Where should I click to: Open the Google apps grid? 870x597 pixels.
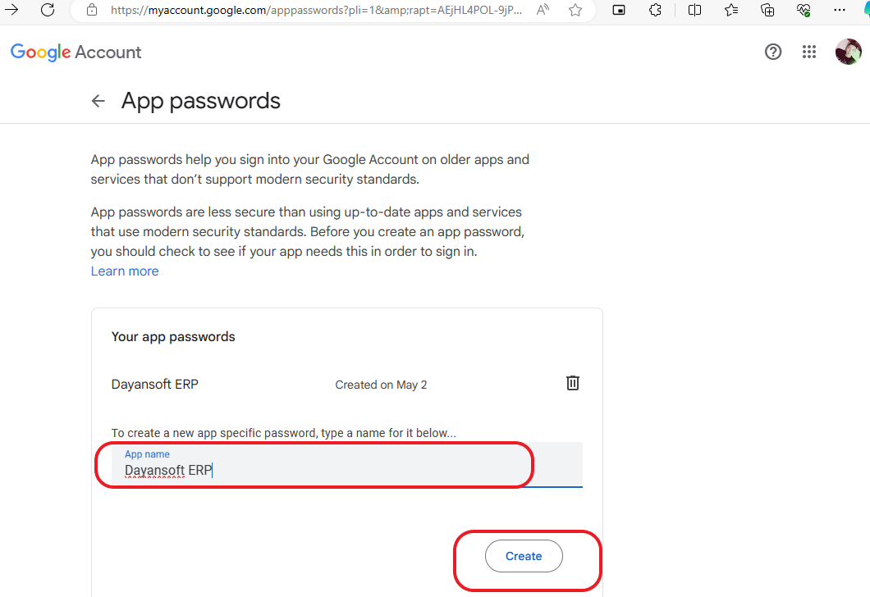pyautogui.click(x=809, y=52)
